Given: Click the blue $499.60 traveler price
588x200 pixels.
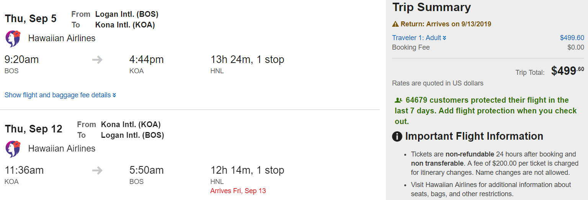Looking at the screenshot, I should point(572,38).
